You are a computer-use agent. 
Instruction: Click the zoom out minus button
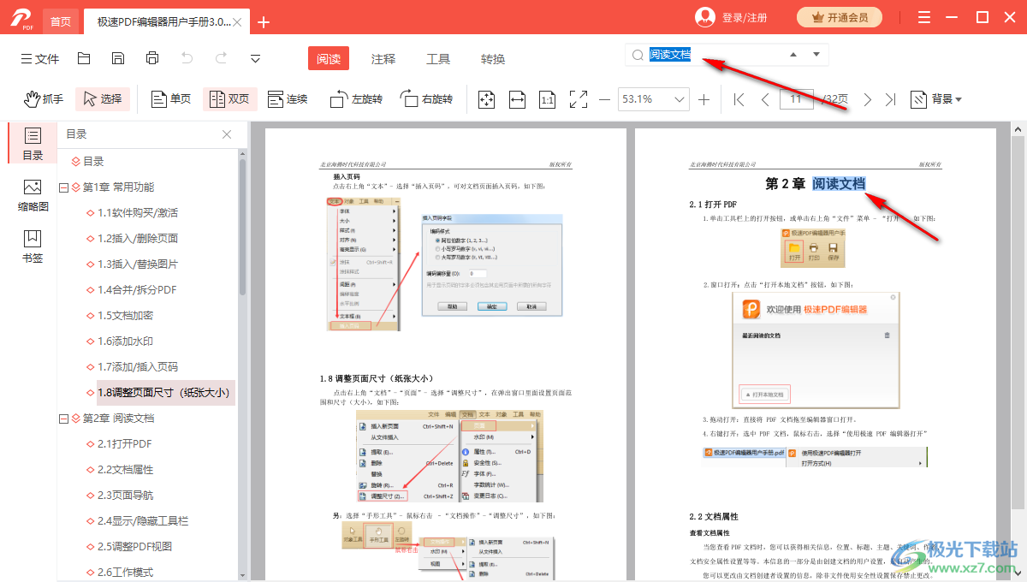pos(604,99)
